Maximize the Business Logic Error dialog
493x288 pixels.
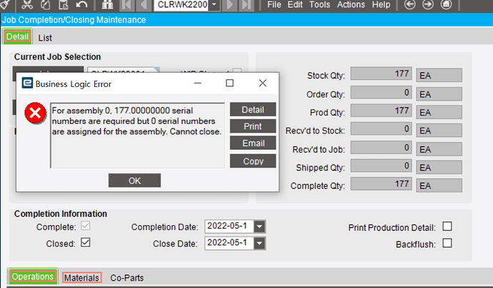(230, 83)
